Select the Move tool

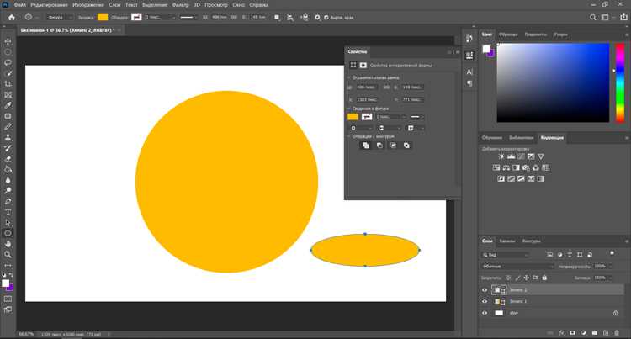8,41
